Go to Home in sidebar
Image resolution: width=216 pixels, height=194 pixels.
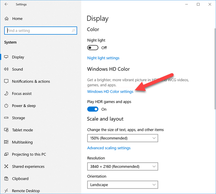click(17, 19)
